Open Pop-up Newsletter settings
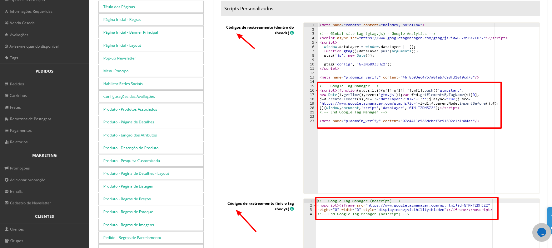The width and height of the screenshot is (552, 248). pos(151,58)
